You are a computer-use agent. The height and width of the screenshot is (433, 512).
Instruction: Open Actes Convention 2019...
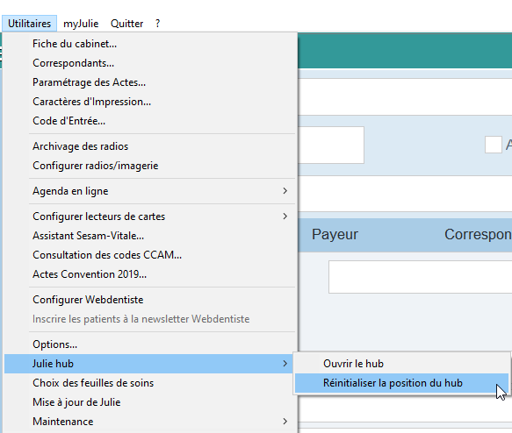point(150,274)
